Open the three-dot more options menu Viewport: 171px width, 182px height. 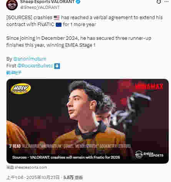pyautogui.click(x=166, y=2)
